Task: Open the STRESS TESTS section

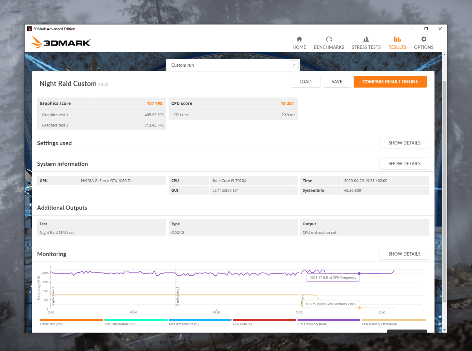Action: pyautogui.click(x=366, y=43)
